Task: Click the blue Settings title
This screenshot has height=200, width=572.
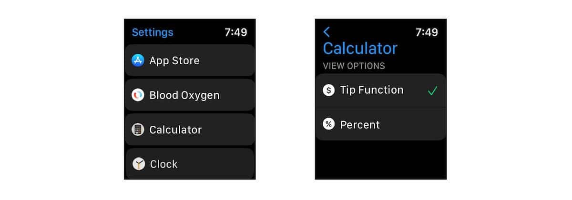Action: 153,32
